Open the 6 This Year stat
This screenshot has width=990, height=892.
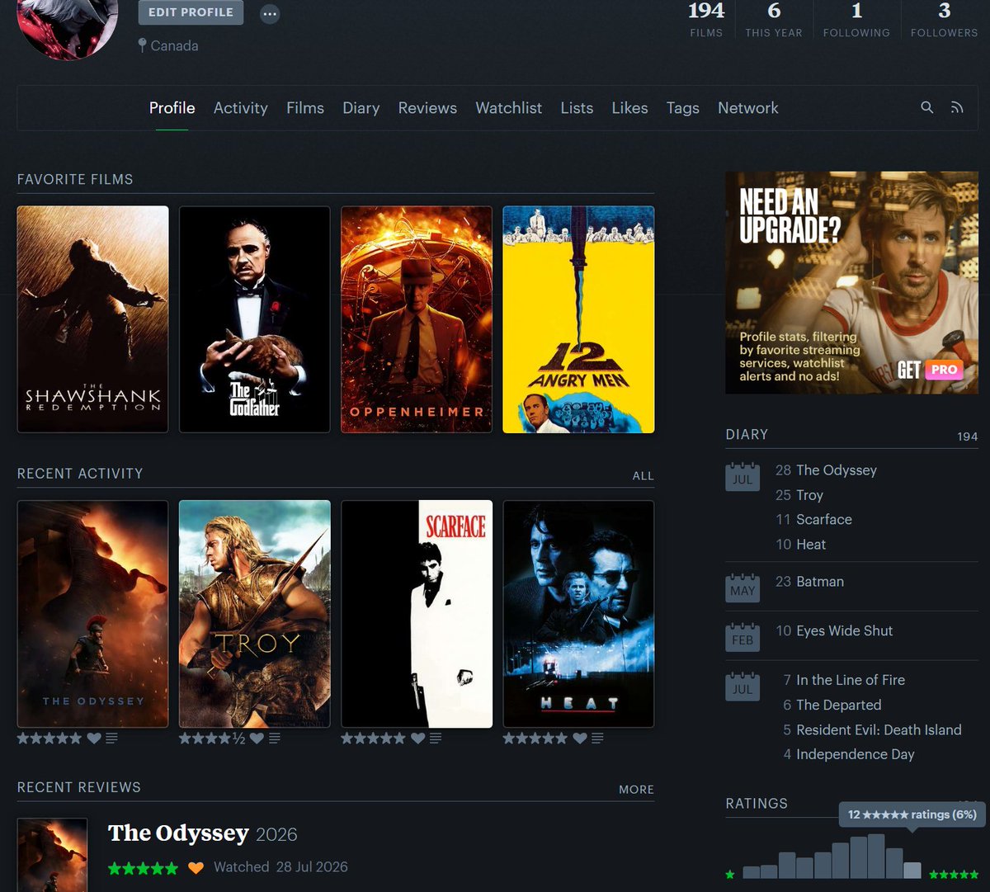point(774,19)
